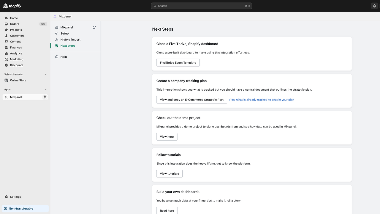Viewport: 380px width, 214px height.
Task: Click the Non-transferable info icon
Action: tap(5, 209)
